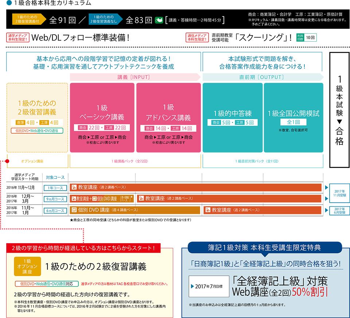Click classroom icon in 1年コース bar

74,187
